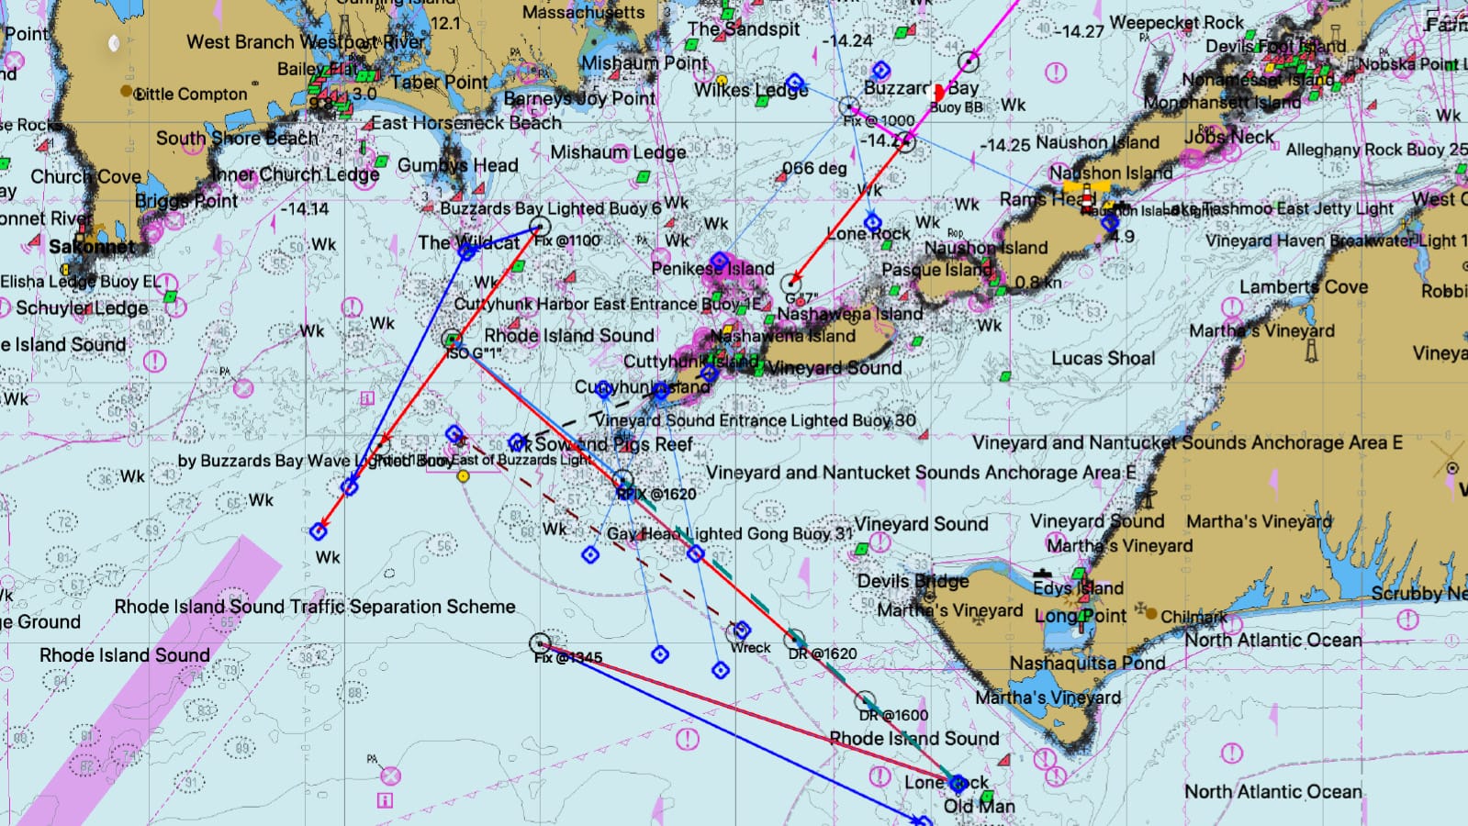
Task: Click the 066 deg bearing label
Action: click(814, 168)
